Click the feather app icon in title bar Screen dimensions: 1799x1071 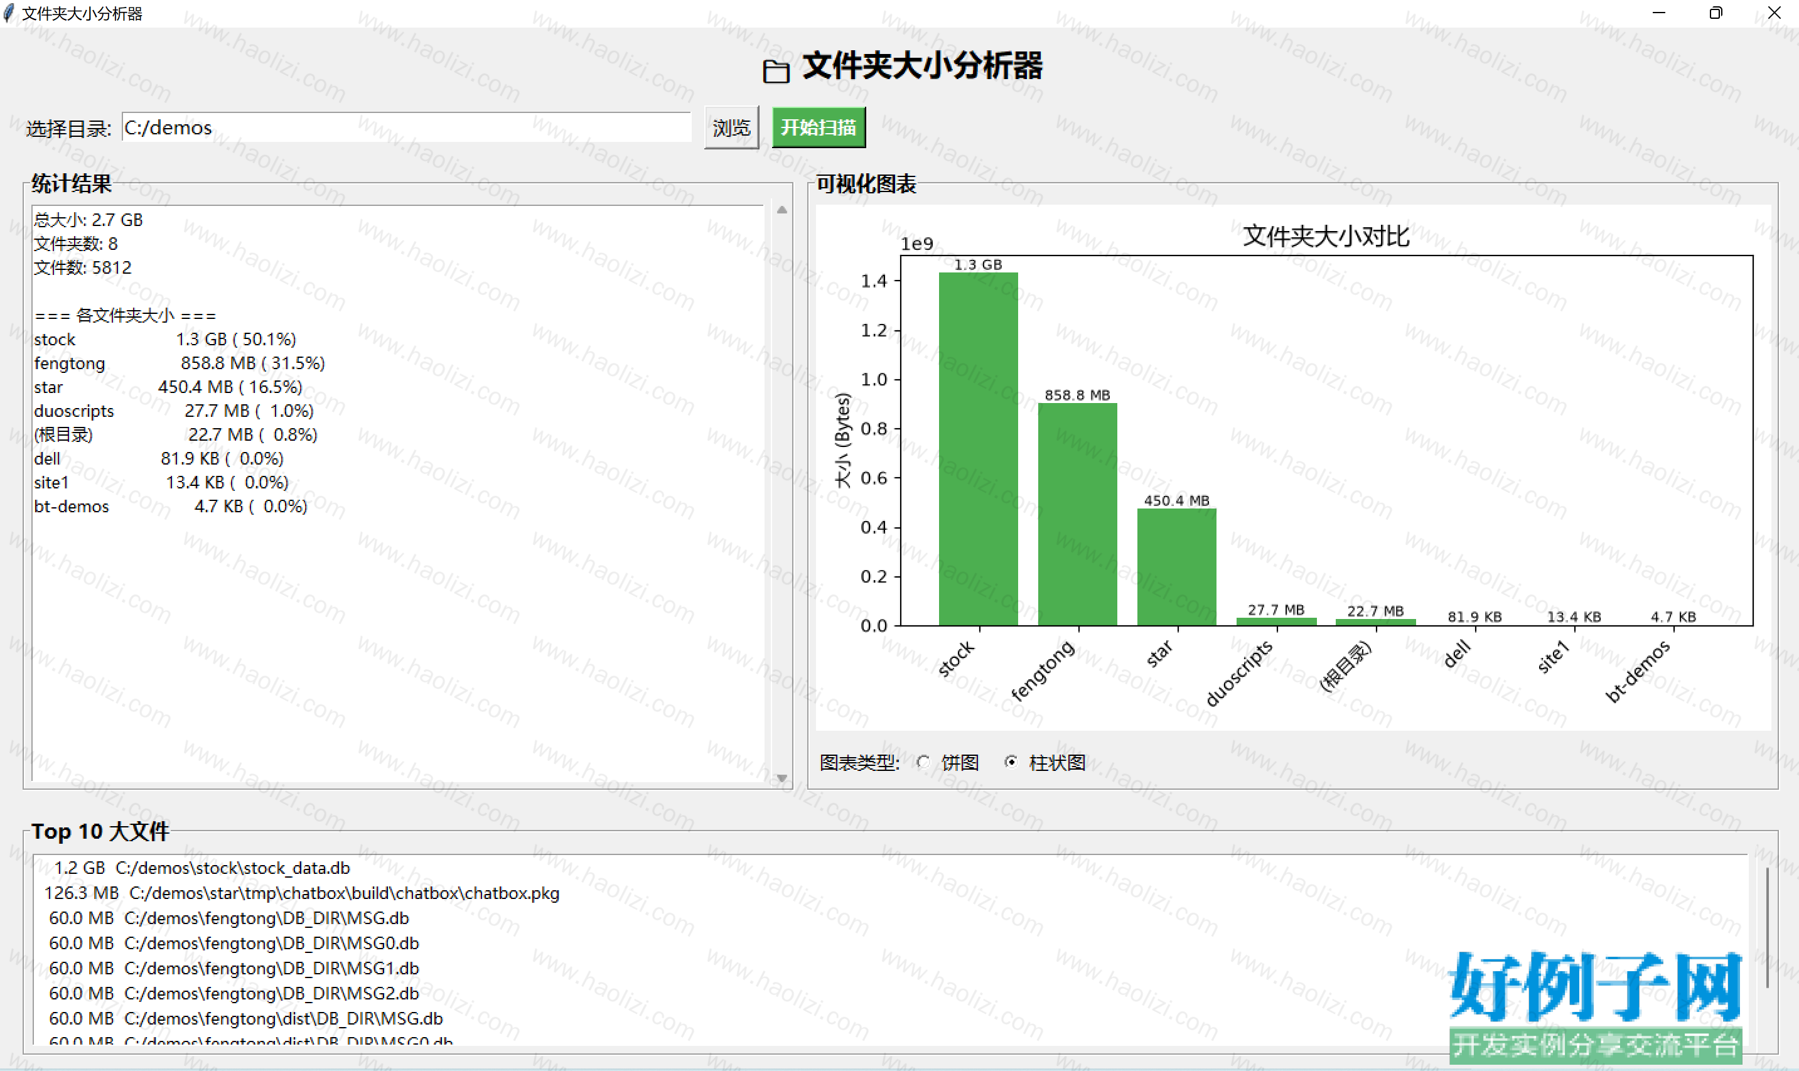click(x=9, y=13)
